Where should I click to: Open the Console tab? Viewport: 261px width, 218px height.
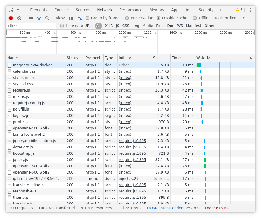pos(61,10)
